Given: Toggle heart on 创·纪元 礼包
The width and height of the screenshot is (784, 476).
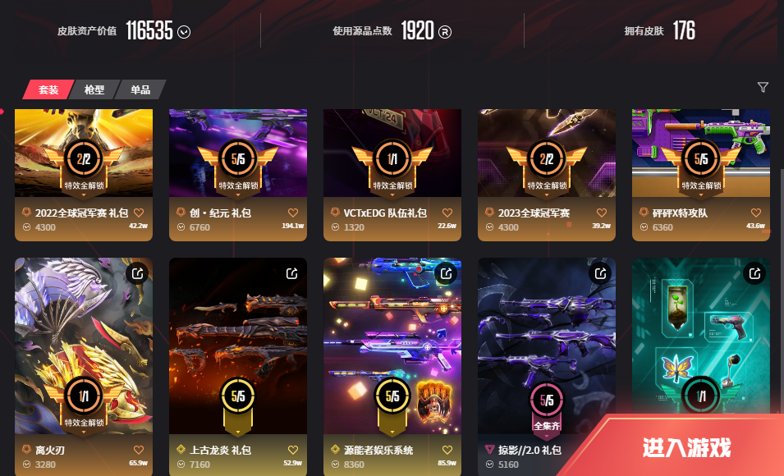Looking at the screenshot, I should pos(293,213).
